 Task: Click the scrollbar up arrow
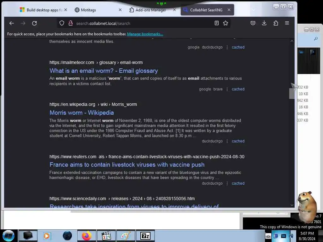(292, 41)
